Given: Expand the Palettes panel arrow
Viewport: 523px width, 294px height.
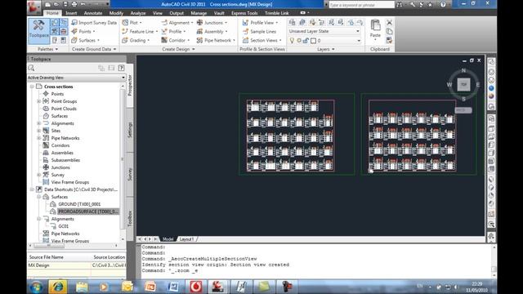Looking at the screenshot, I should coord(56,49).
